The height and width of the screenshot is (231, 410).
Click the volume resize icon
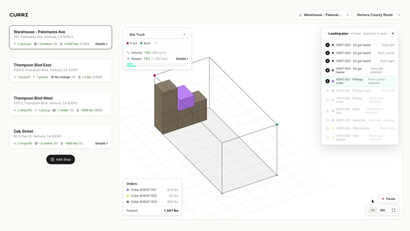(x=128, y=53)
